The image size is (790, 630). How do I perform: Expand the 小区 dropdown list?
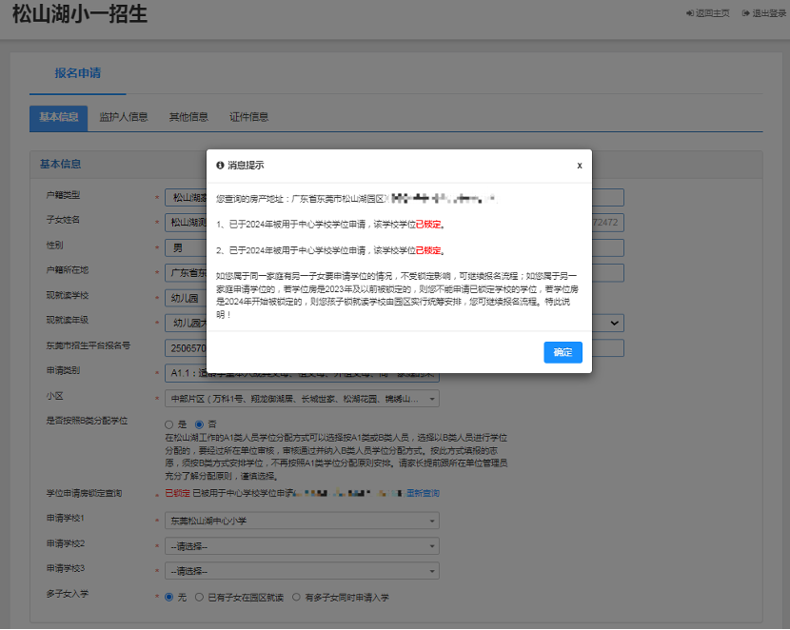(302, 398)
